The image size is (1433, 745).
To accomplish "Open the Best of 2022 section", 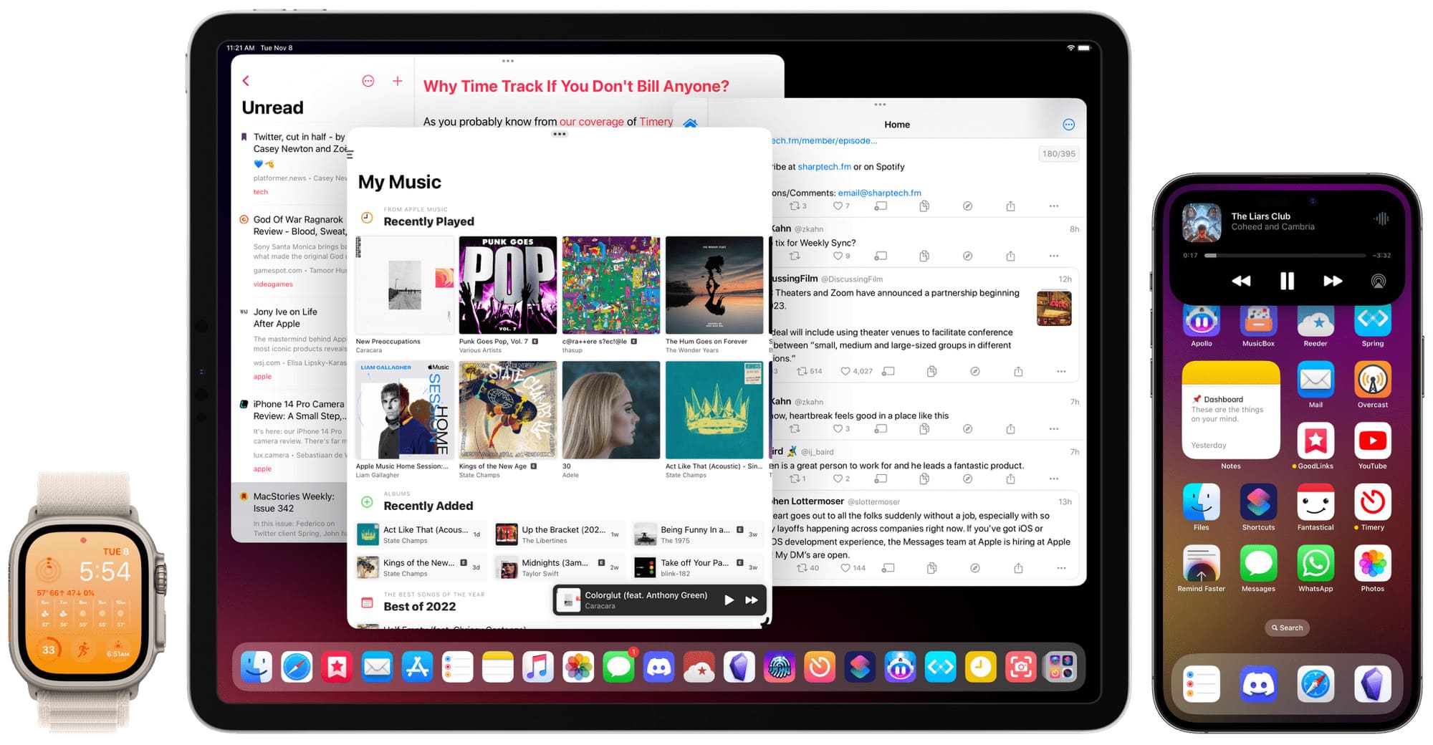I will tap(419, 606).
